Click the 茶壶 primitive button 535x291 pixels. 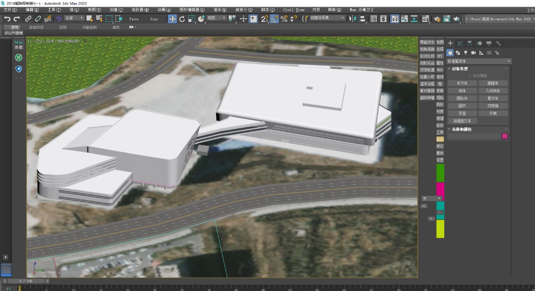(x=462, y=113)
